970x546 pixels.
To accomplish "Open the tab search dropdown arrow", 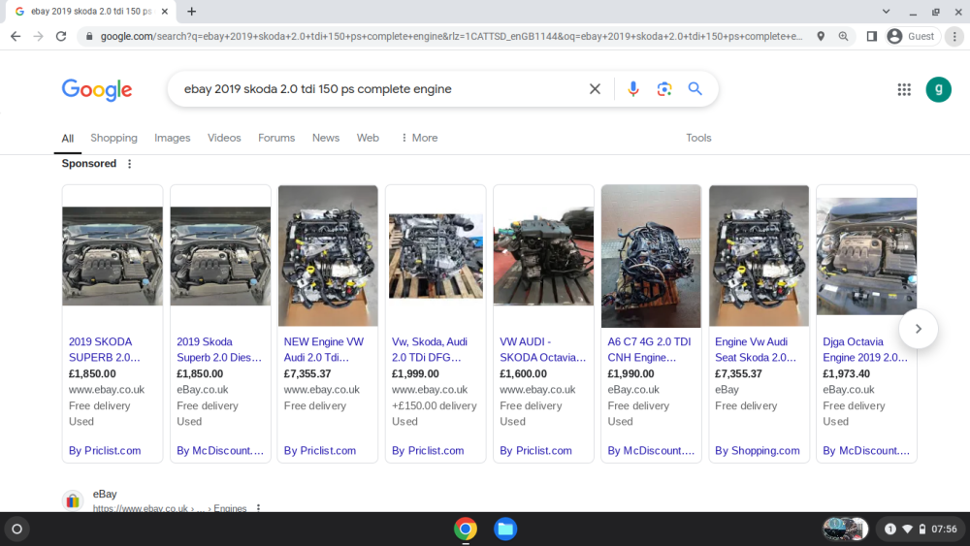I will point(886,11).
